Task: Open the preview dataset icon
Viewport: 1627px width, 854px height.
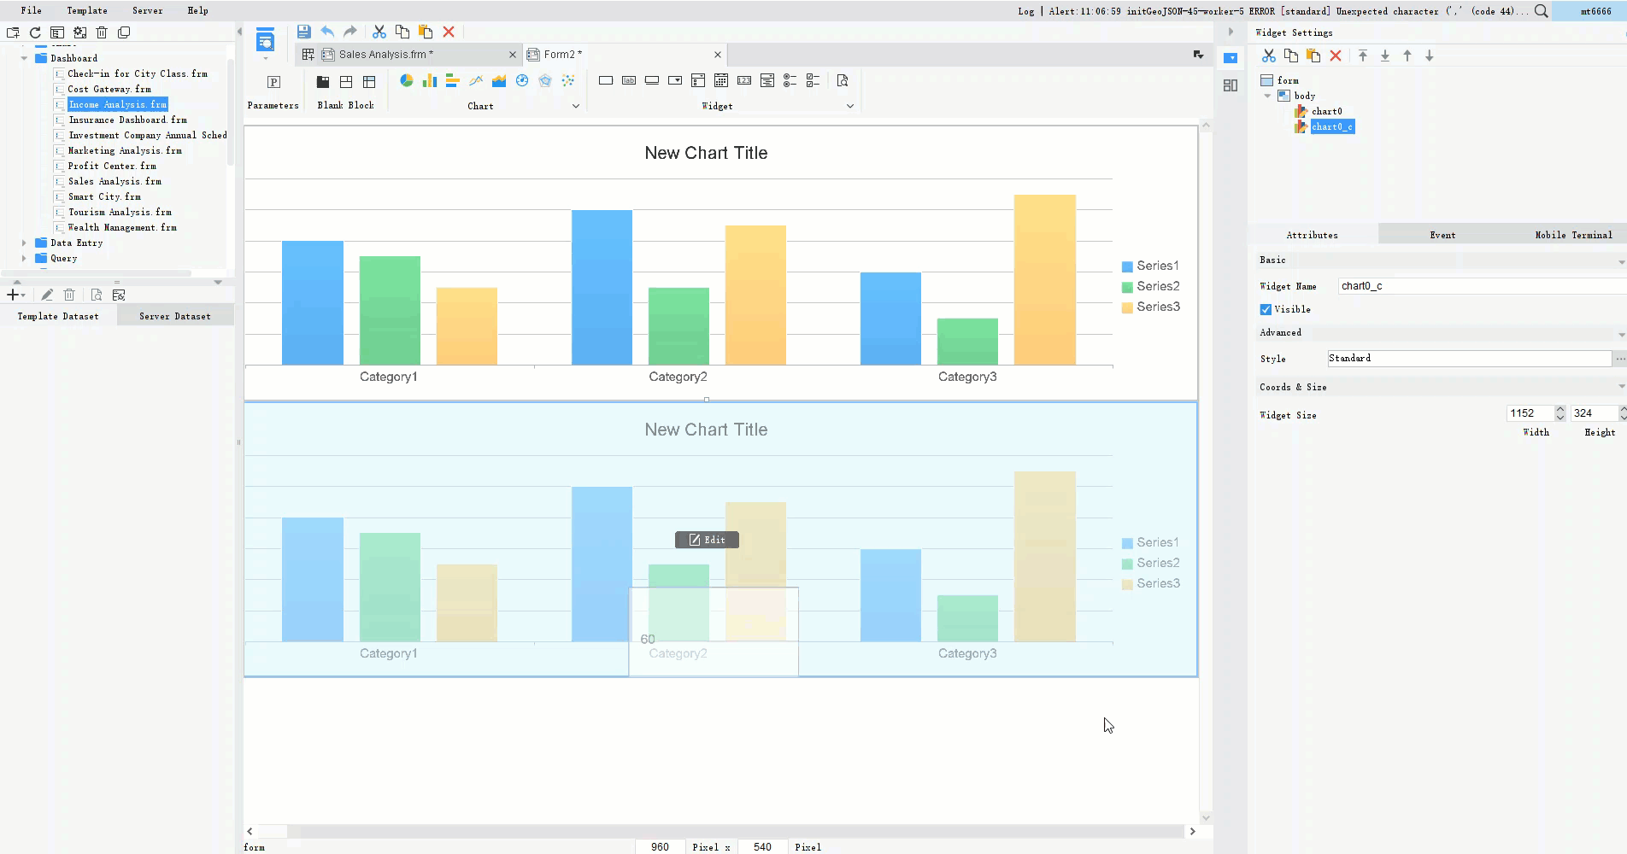Action: click(x=97, y=295)
